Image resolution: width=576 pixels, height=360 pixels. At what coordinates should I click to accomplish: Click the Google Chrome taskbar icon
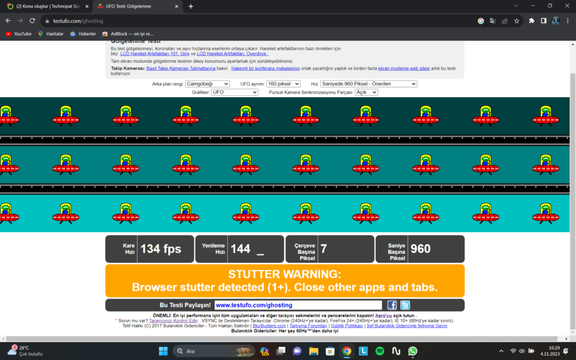(x=346, y=351)
